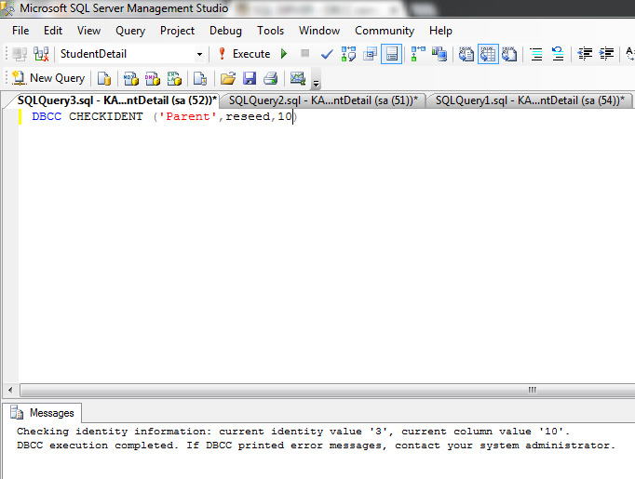Toggle Include Client Statistics icon
635x479 pixels.
tap(439, 54)
